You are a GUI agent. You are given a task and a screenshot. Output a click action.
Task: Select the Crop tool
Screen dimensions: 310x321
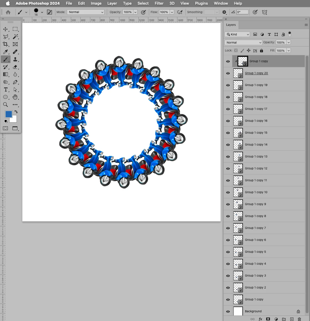[x=6, y=44]
